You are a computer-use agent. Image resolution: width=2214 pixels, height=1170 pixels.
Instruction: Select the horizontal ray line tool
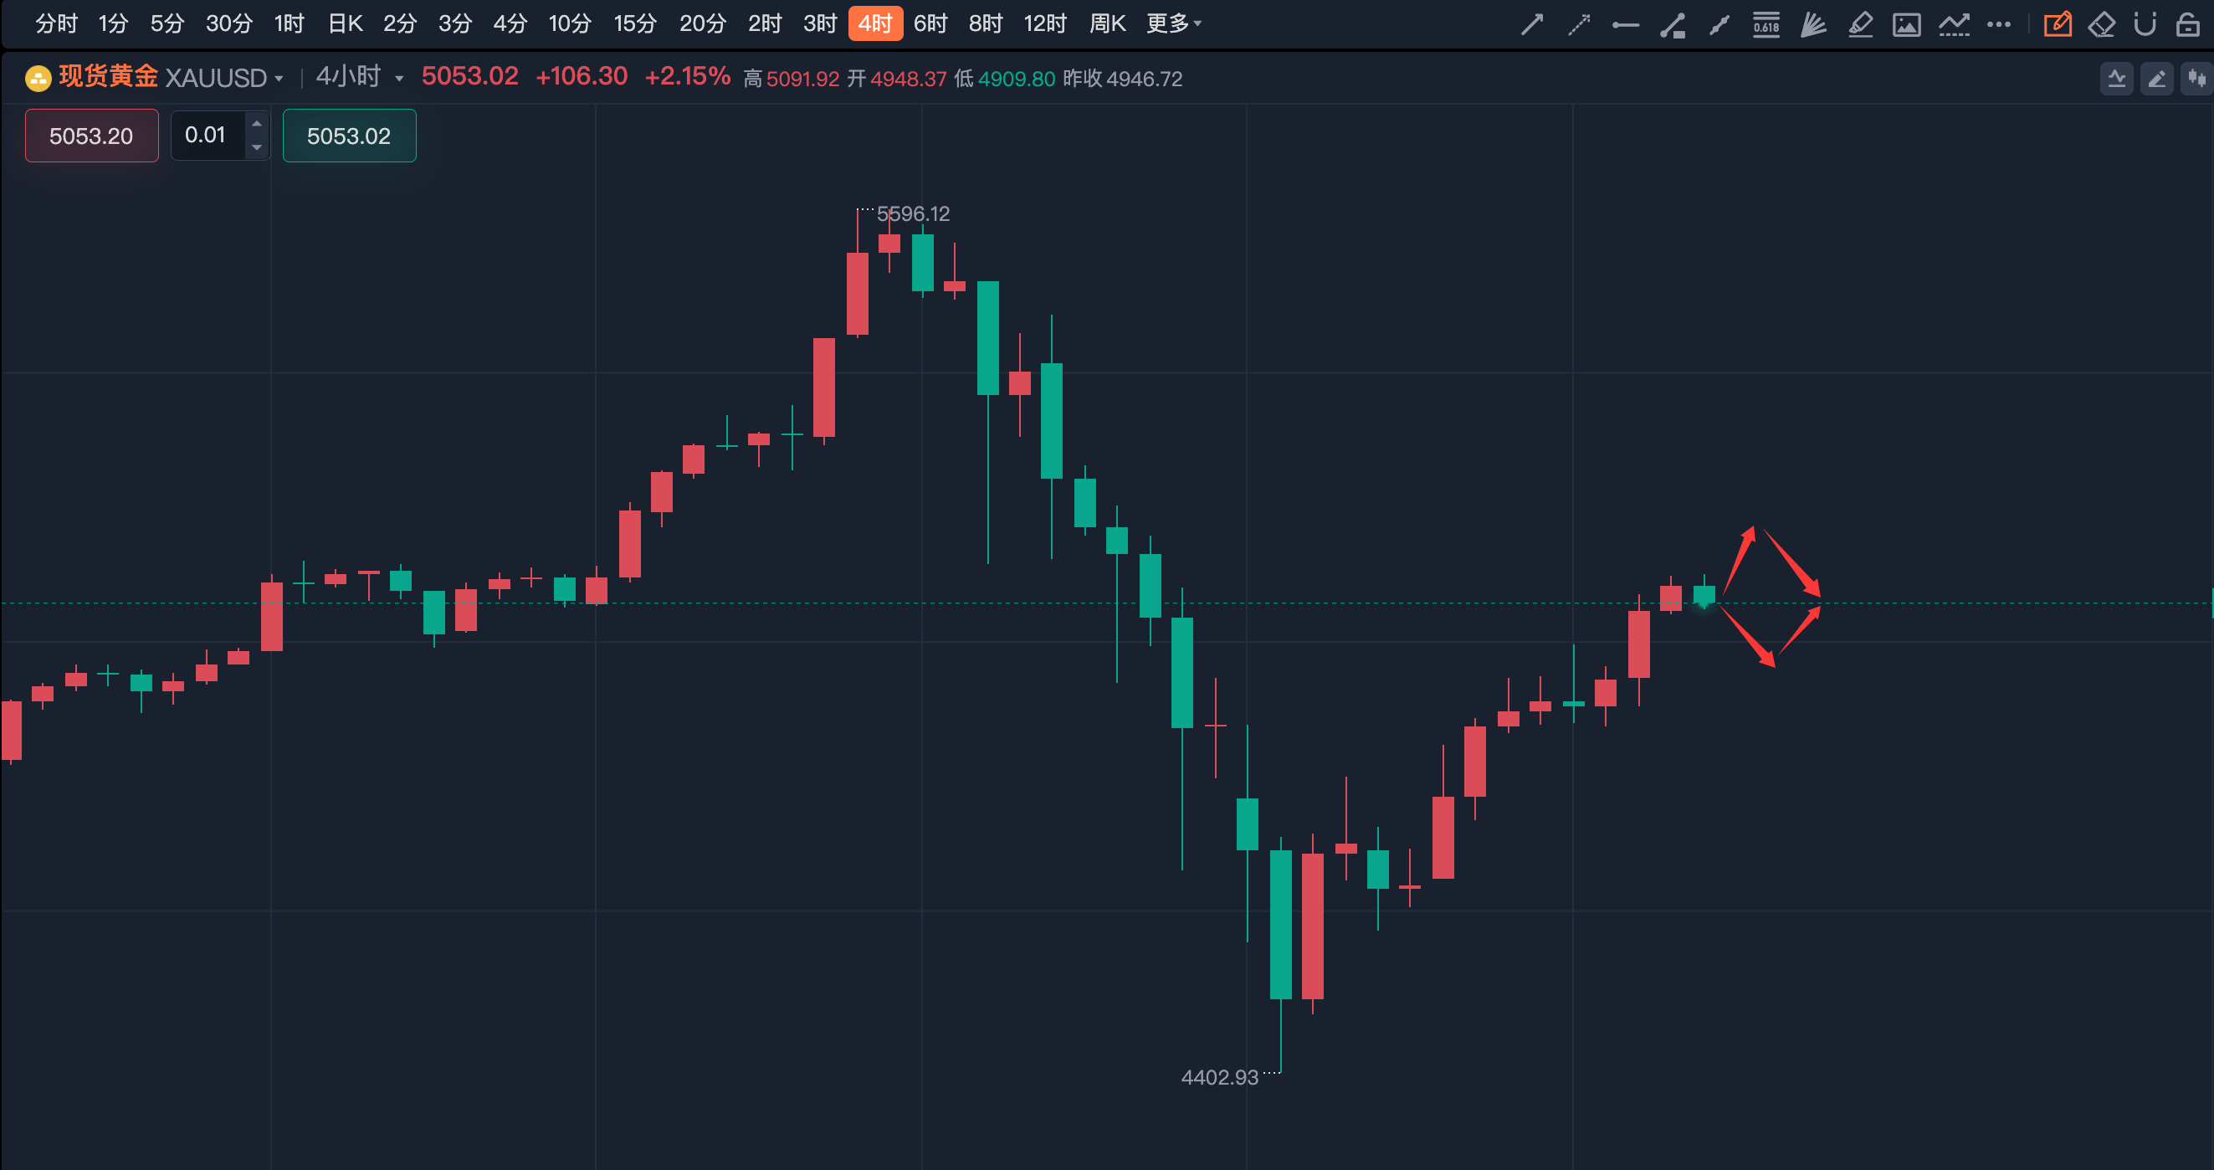[1625, 26]
